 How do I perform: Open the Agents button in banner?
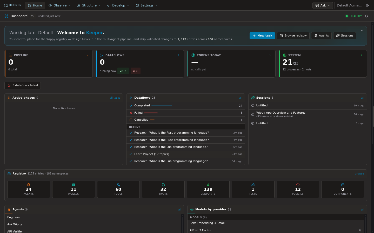pyautogui.click(x=321, y=36)
